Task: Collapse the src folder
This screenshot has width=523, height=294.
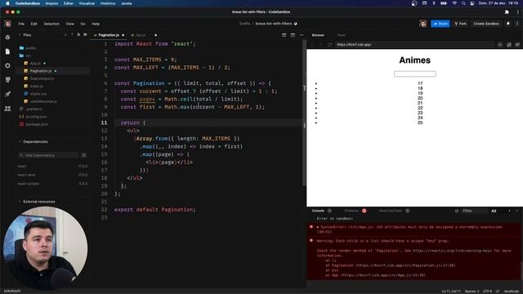Action: pos(25,56)
